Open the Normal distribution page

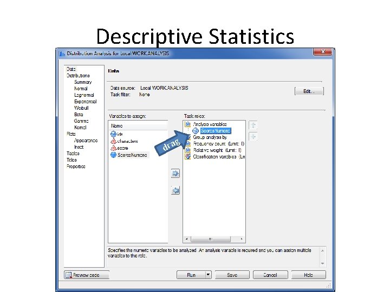81,88
